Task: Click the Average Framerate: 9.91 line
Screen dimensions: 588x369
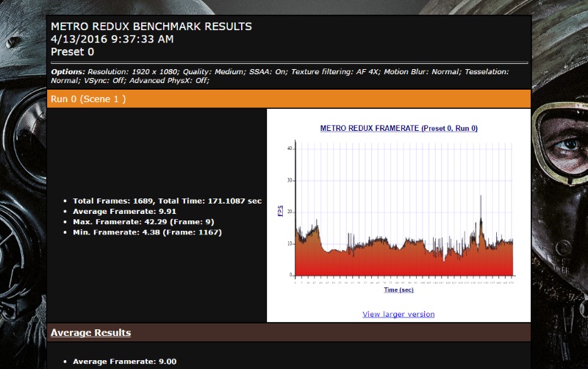Action: click(x=124, y=212)
